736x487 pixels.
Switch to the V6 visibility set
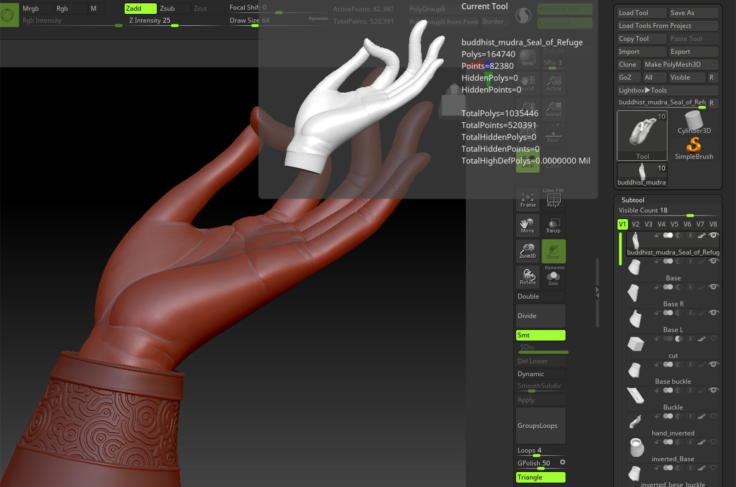(x=687, y=224)
